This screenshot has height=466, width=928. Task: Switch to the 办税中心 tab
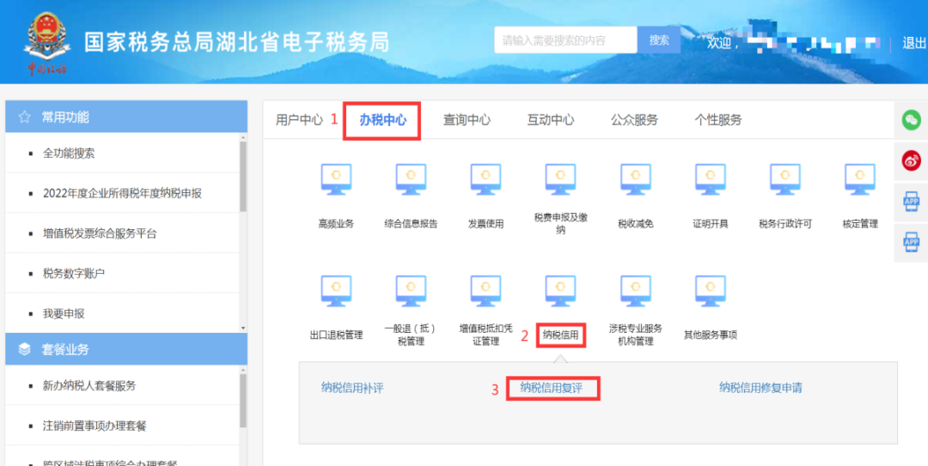pyautogui.click(x=383, y=120)
